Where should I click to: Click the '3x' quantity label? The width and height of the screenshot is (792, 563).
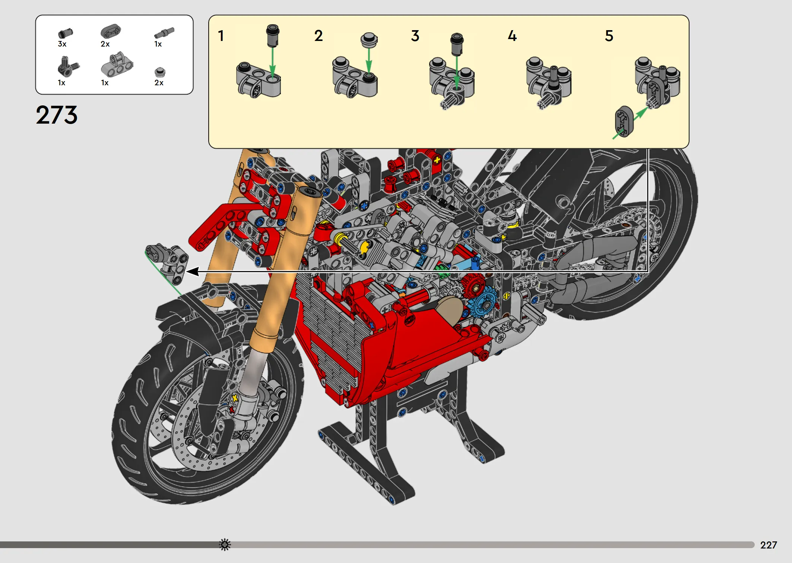click(62, 44)
